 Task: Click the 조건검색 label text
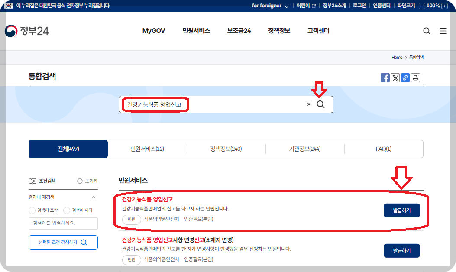[x=47, y=181]
